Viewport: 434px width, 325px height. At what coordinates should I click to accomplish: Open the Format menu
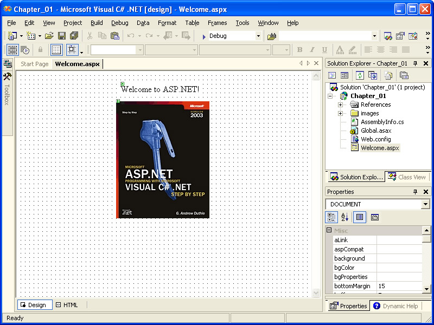coord(167,23)
